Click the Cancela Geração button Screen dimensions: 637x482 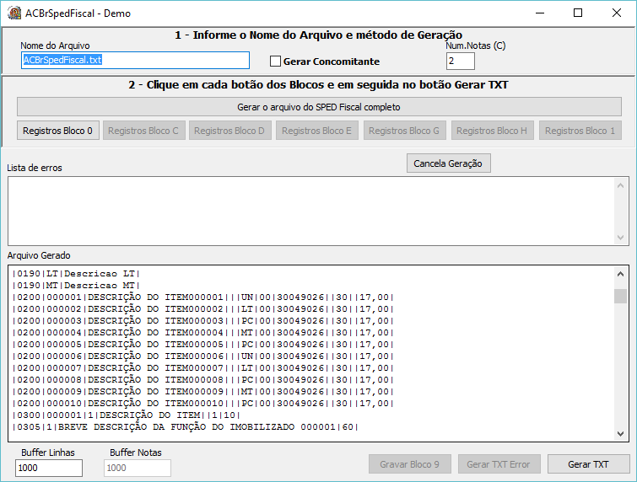tap(449, 163)
